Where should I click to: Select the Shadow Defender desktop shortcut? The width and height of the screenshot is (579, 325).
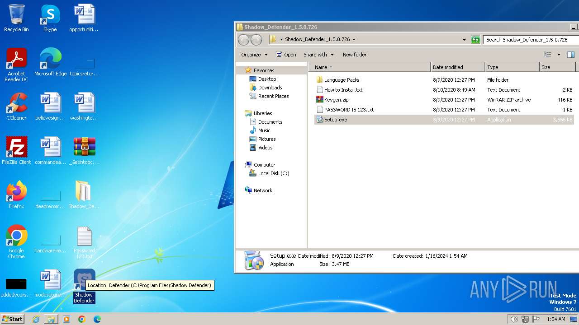(84, 286)
